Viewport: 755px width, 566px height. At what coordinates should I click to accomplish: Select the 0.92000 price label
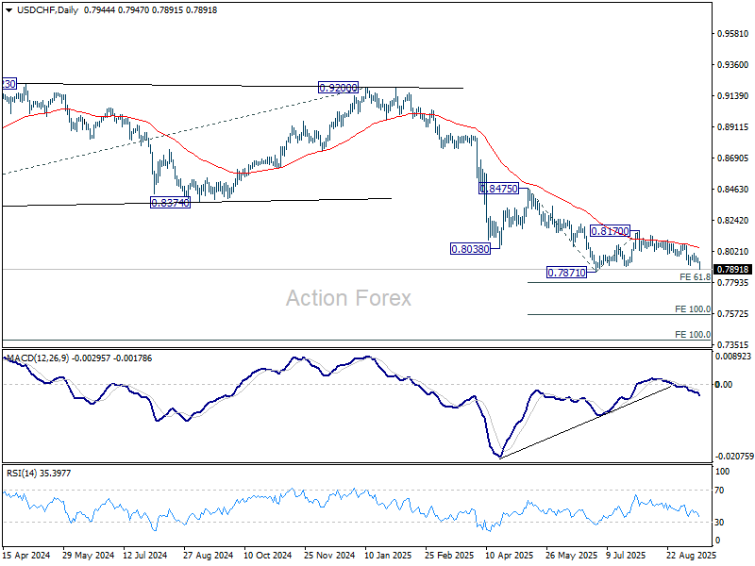(x=338, y=88)
